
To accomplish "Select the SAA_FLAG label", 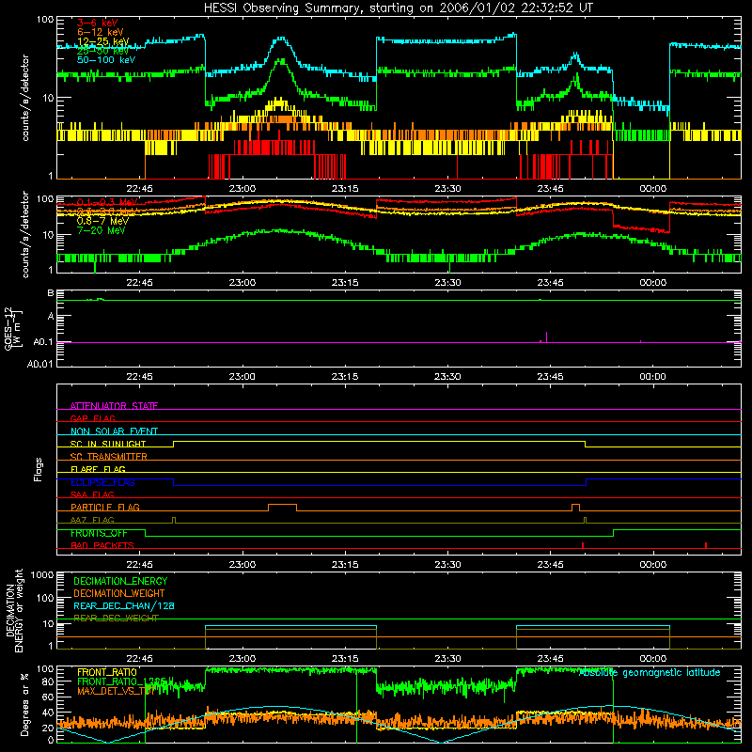I will (92, 494).
